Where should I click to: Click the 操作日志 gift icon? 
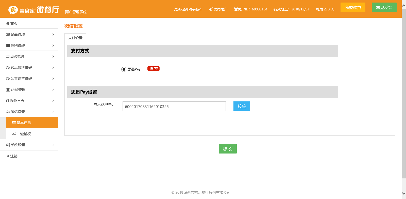pos(8,101)
